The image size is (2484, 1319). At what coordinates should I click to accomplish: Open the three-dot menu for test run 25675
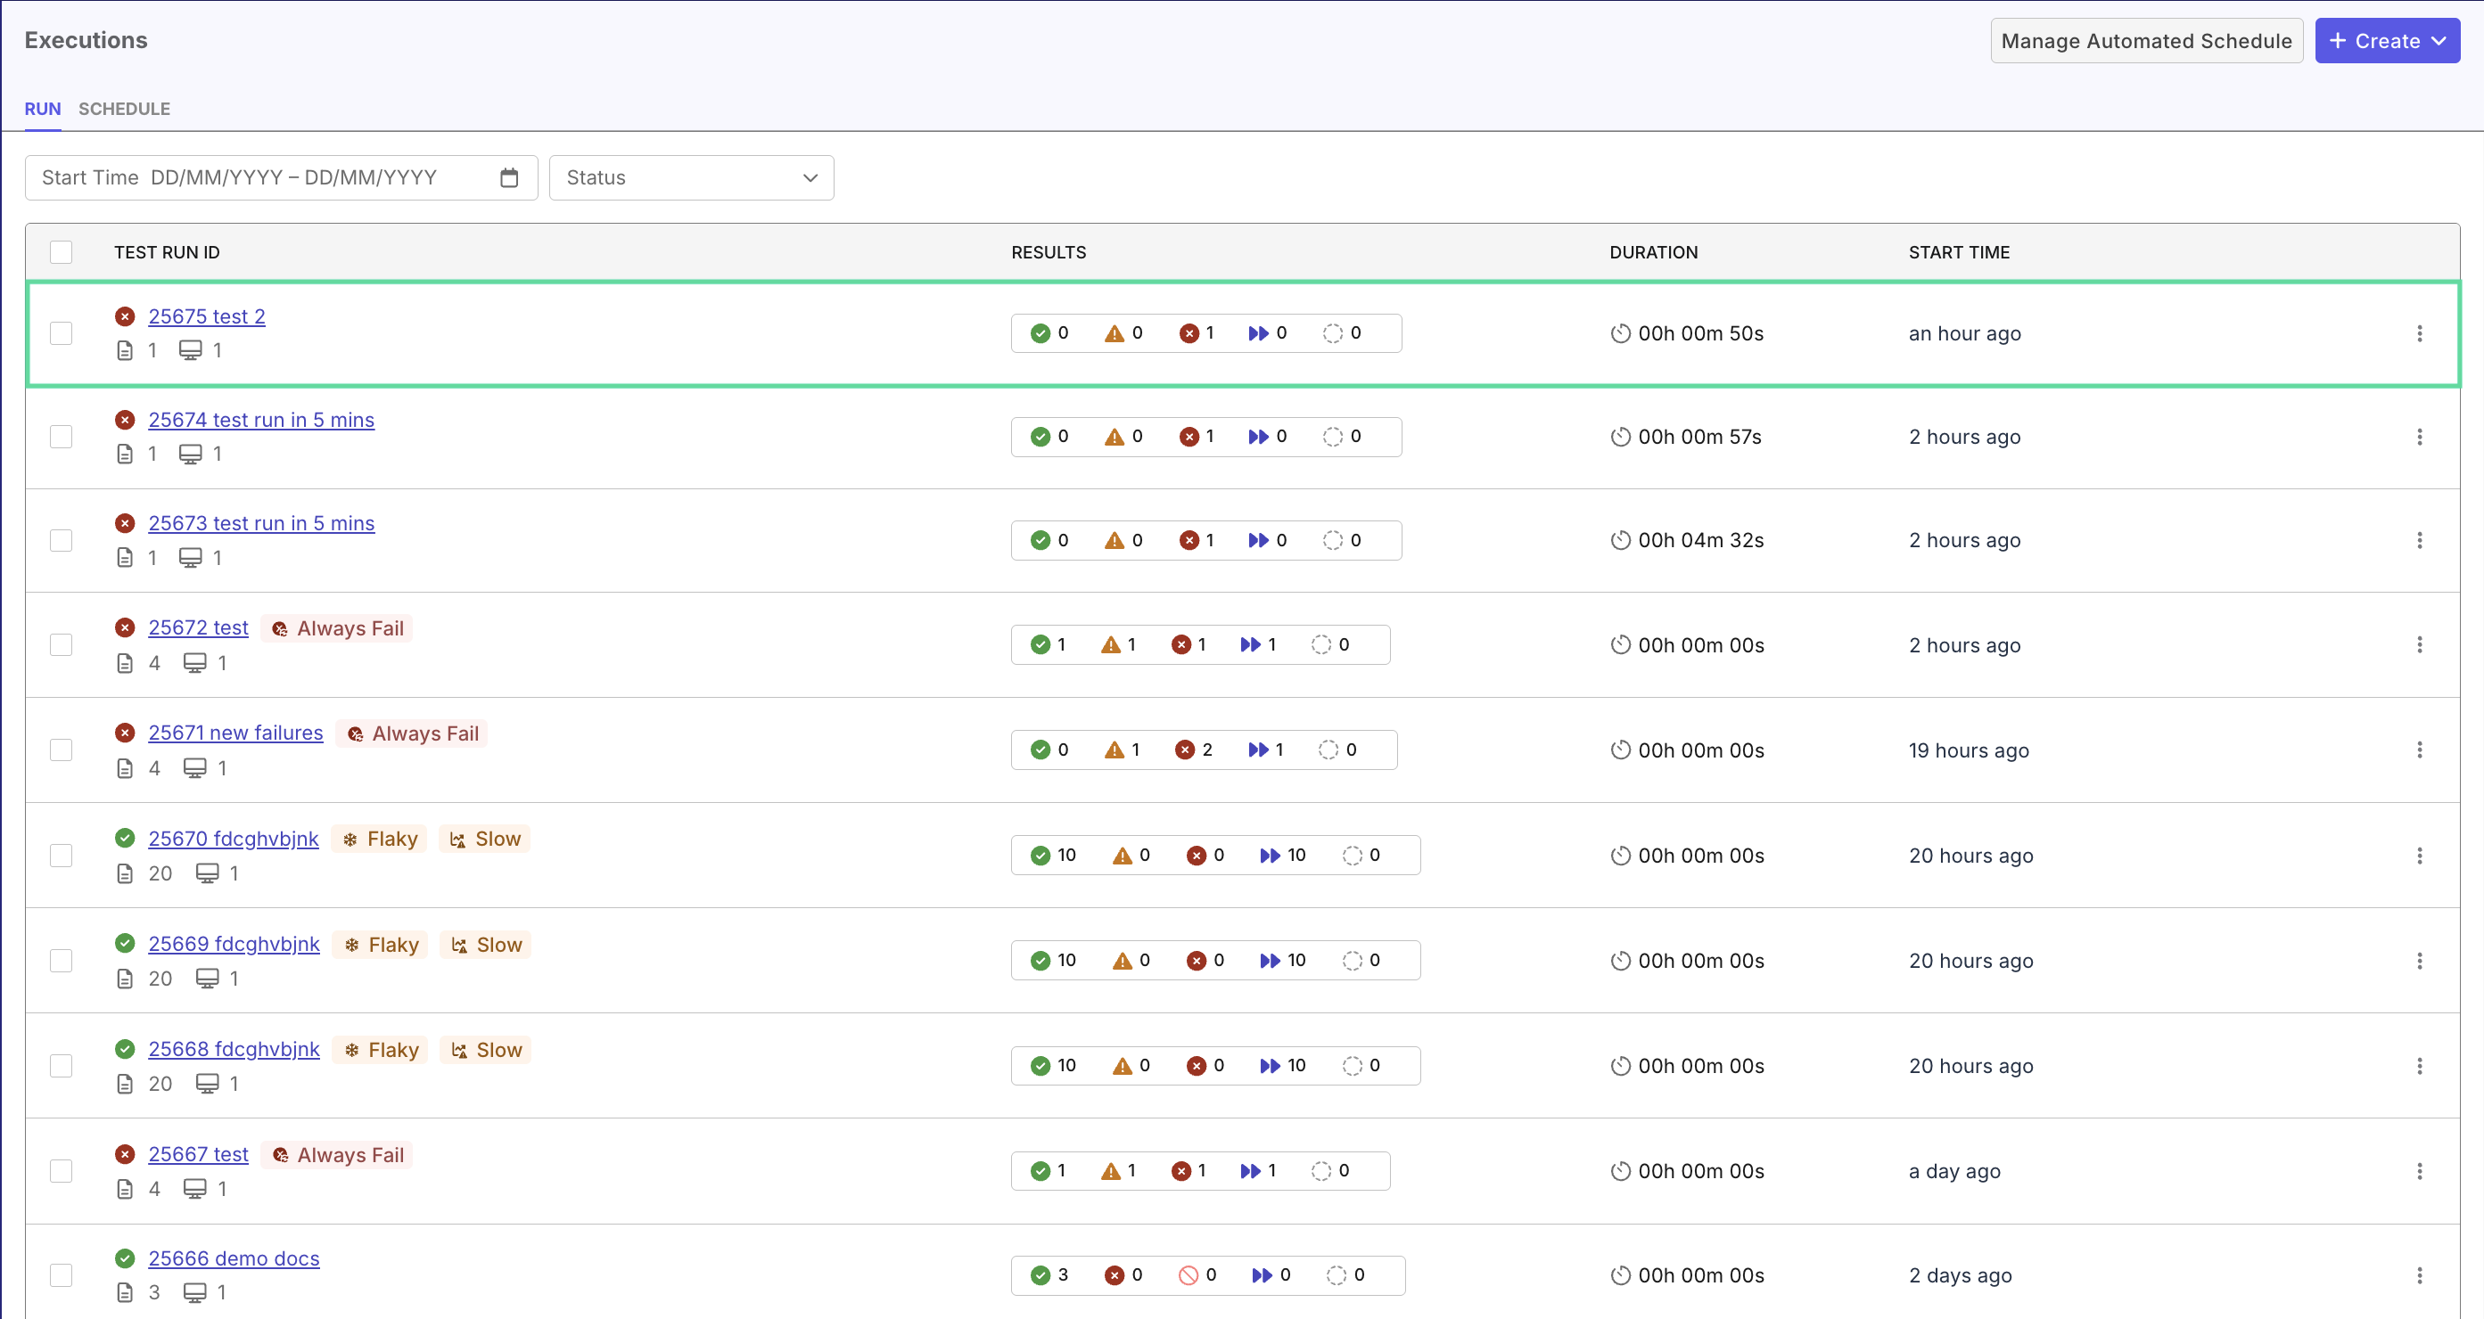tap(2420, 333)
